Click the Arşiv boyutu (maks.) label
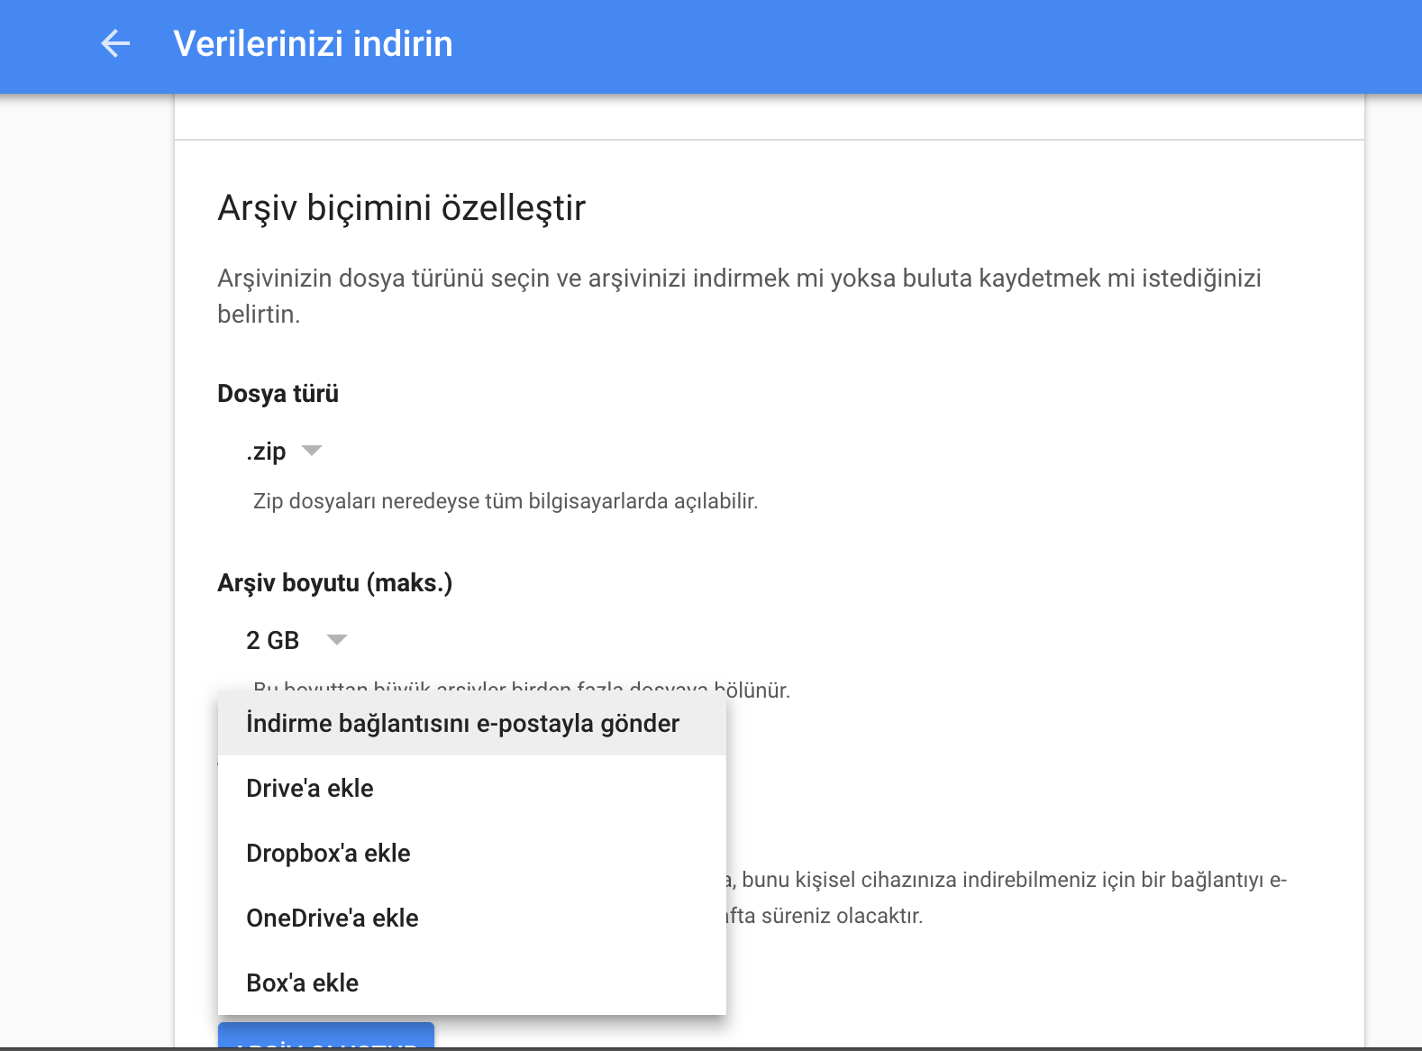This screenshot has width=1422, height=1051. pos(334,583)
